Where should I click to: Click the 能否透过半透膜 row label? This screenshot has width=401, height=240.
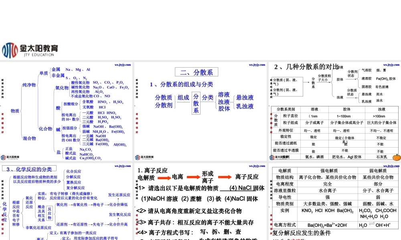click(286, 150)
